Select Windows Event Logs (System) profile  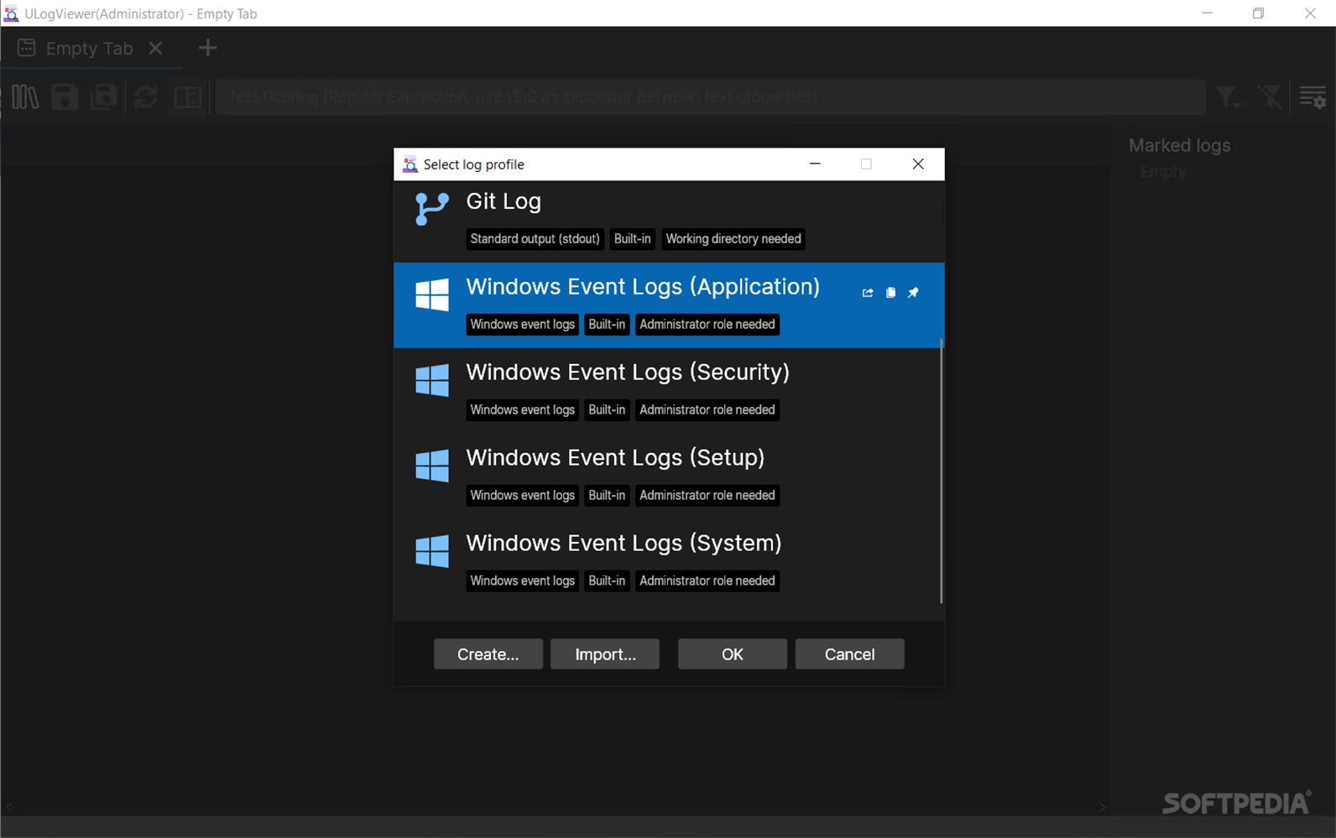pos(669,562)
